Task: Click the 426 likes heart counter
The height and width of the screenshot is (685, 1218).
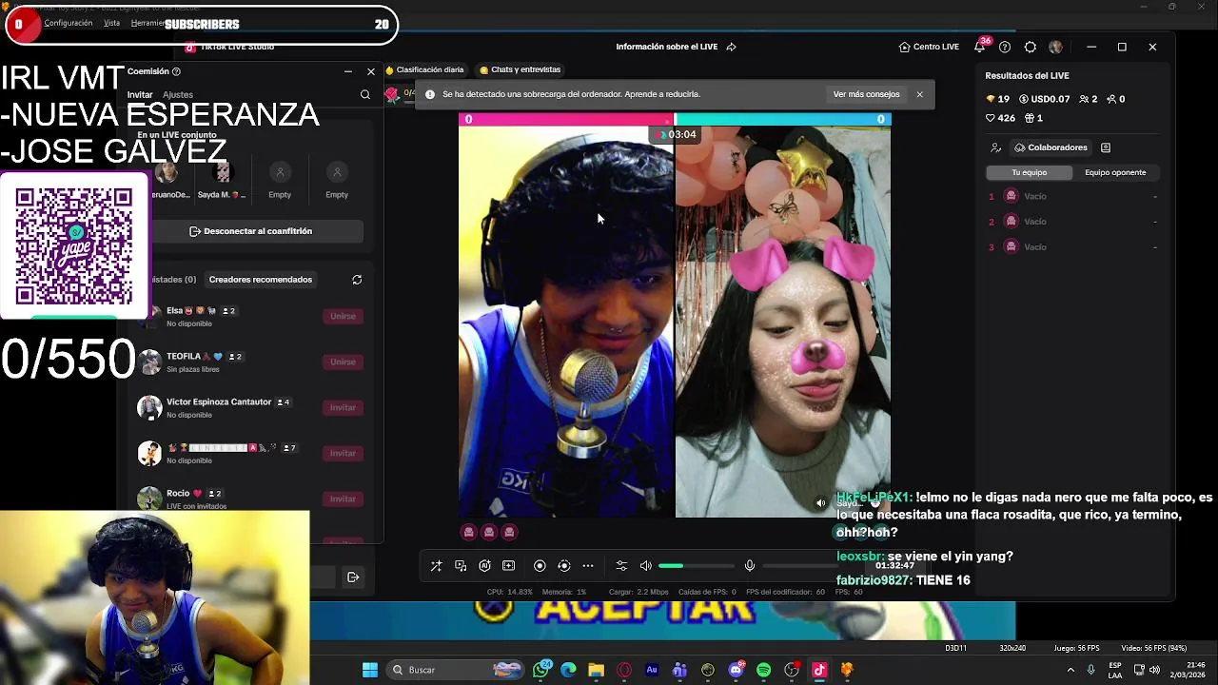Action: (1000, 118)
